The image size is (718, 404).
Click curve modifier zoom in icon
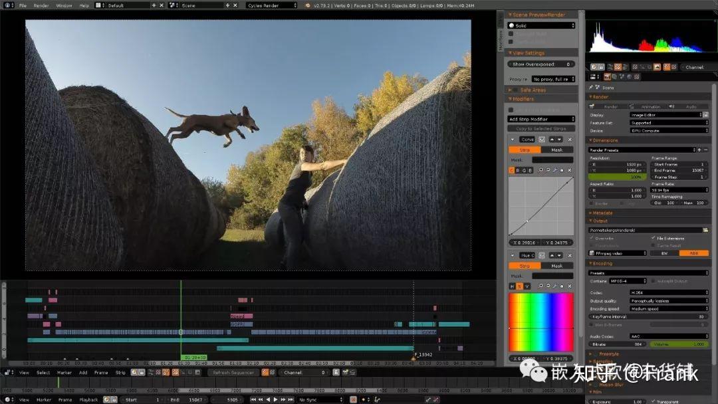point(540,170)
